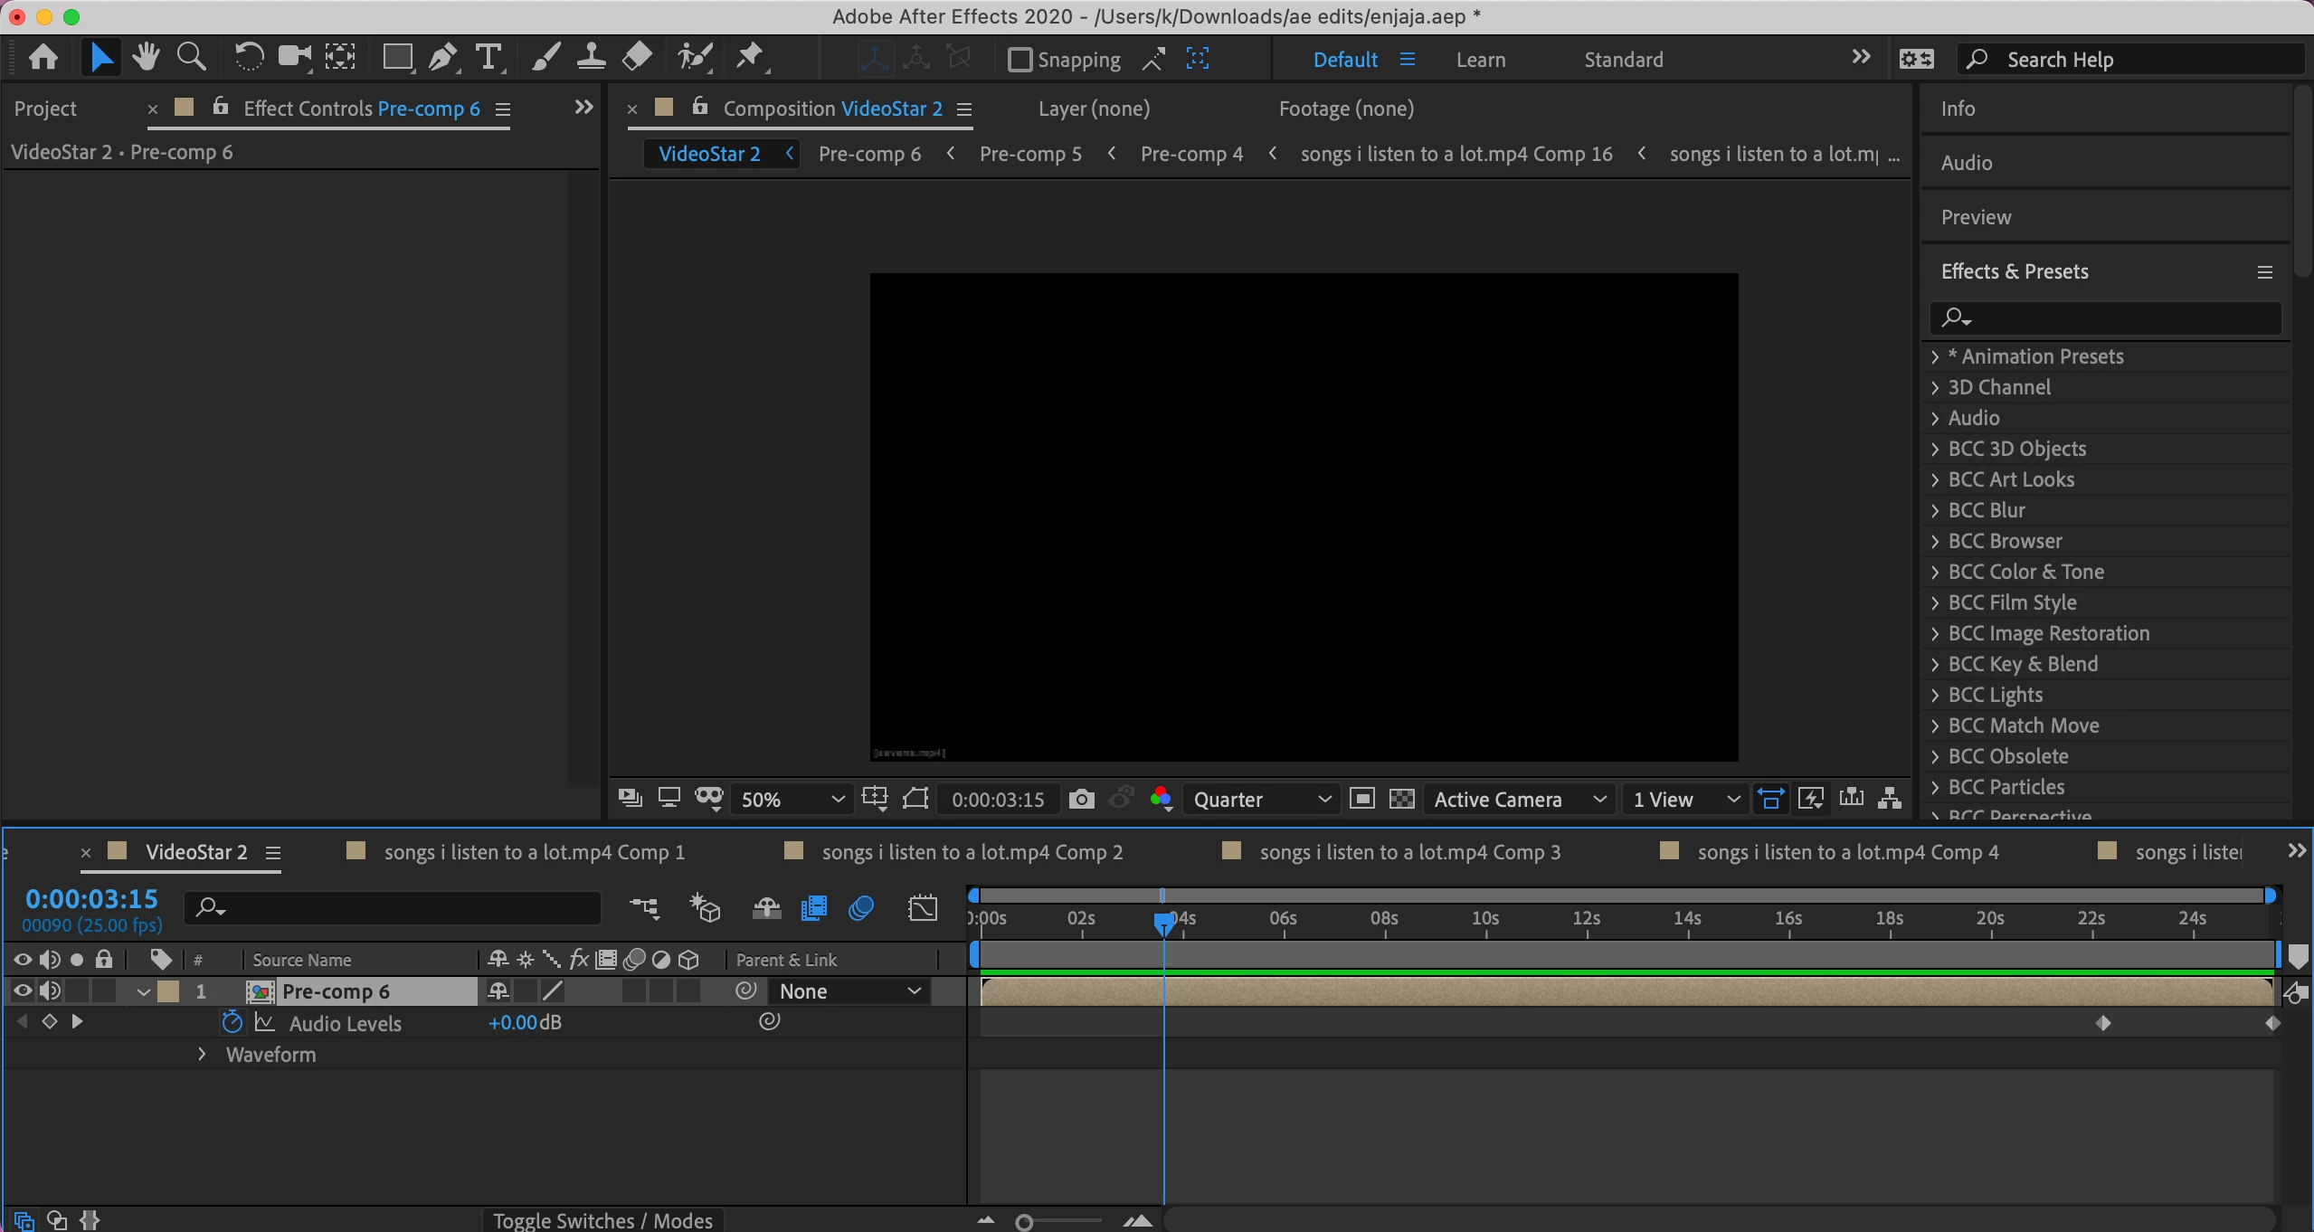Open the Graph Editor button

pos(922,907)
